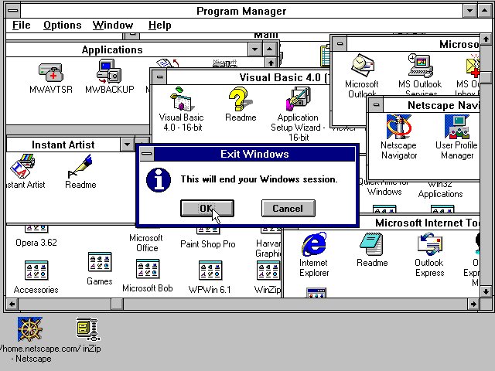
Task: Open the Window menu
Action: coord(113,25)
